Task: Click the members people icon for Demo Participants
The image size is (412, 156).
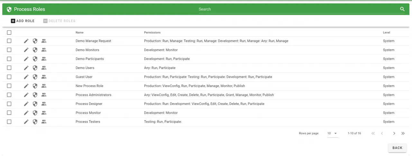Action: pos(44,59)
